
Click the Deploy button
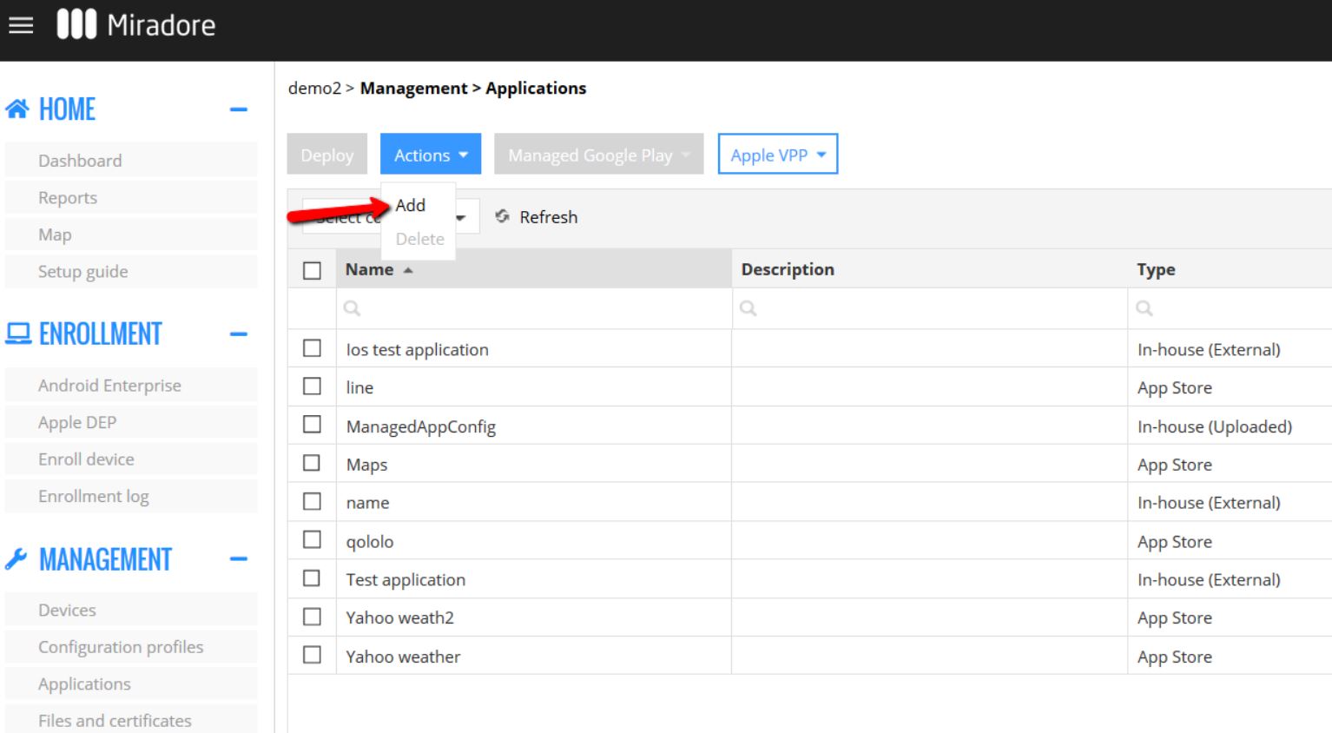327,155
